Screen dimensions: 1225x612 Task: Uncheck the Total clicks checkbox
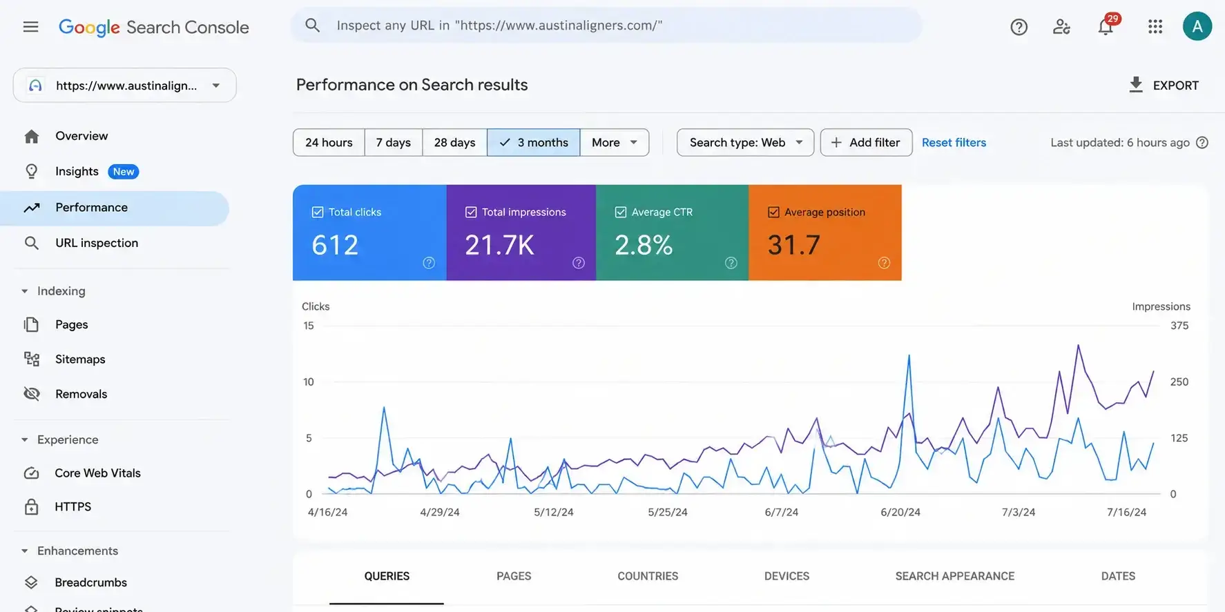point(318,213)
